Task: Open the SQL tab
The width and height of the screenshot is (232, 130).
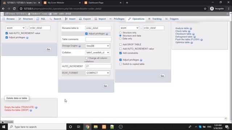Action: (x=41, y=19)
